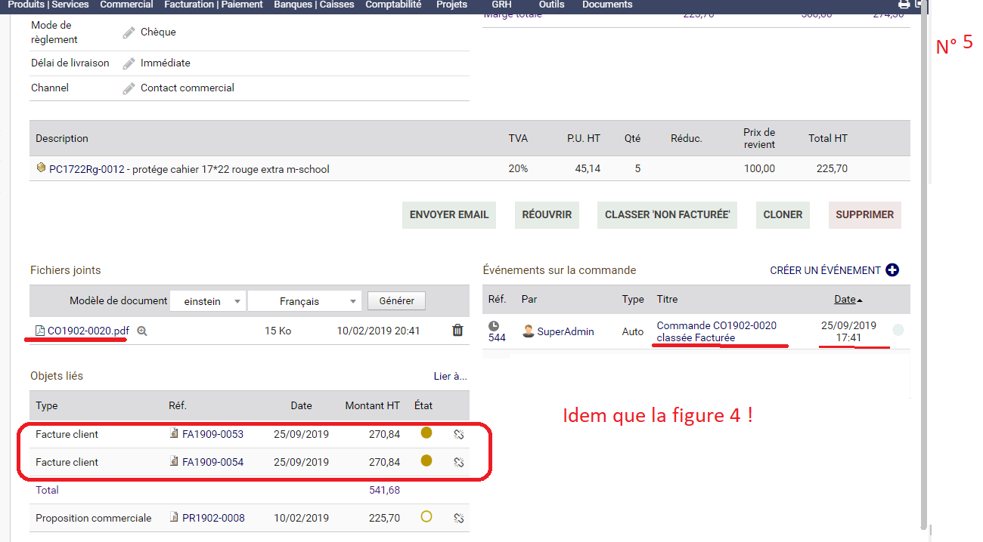The height and width of the screenshot is (542, 983).
Task: Click file date 10/02/2019 20:41
Action: coord(378,331)
